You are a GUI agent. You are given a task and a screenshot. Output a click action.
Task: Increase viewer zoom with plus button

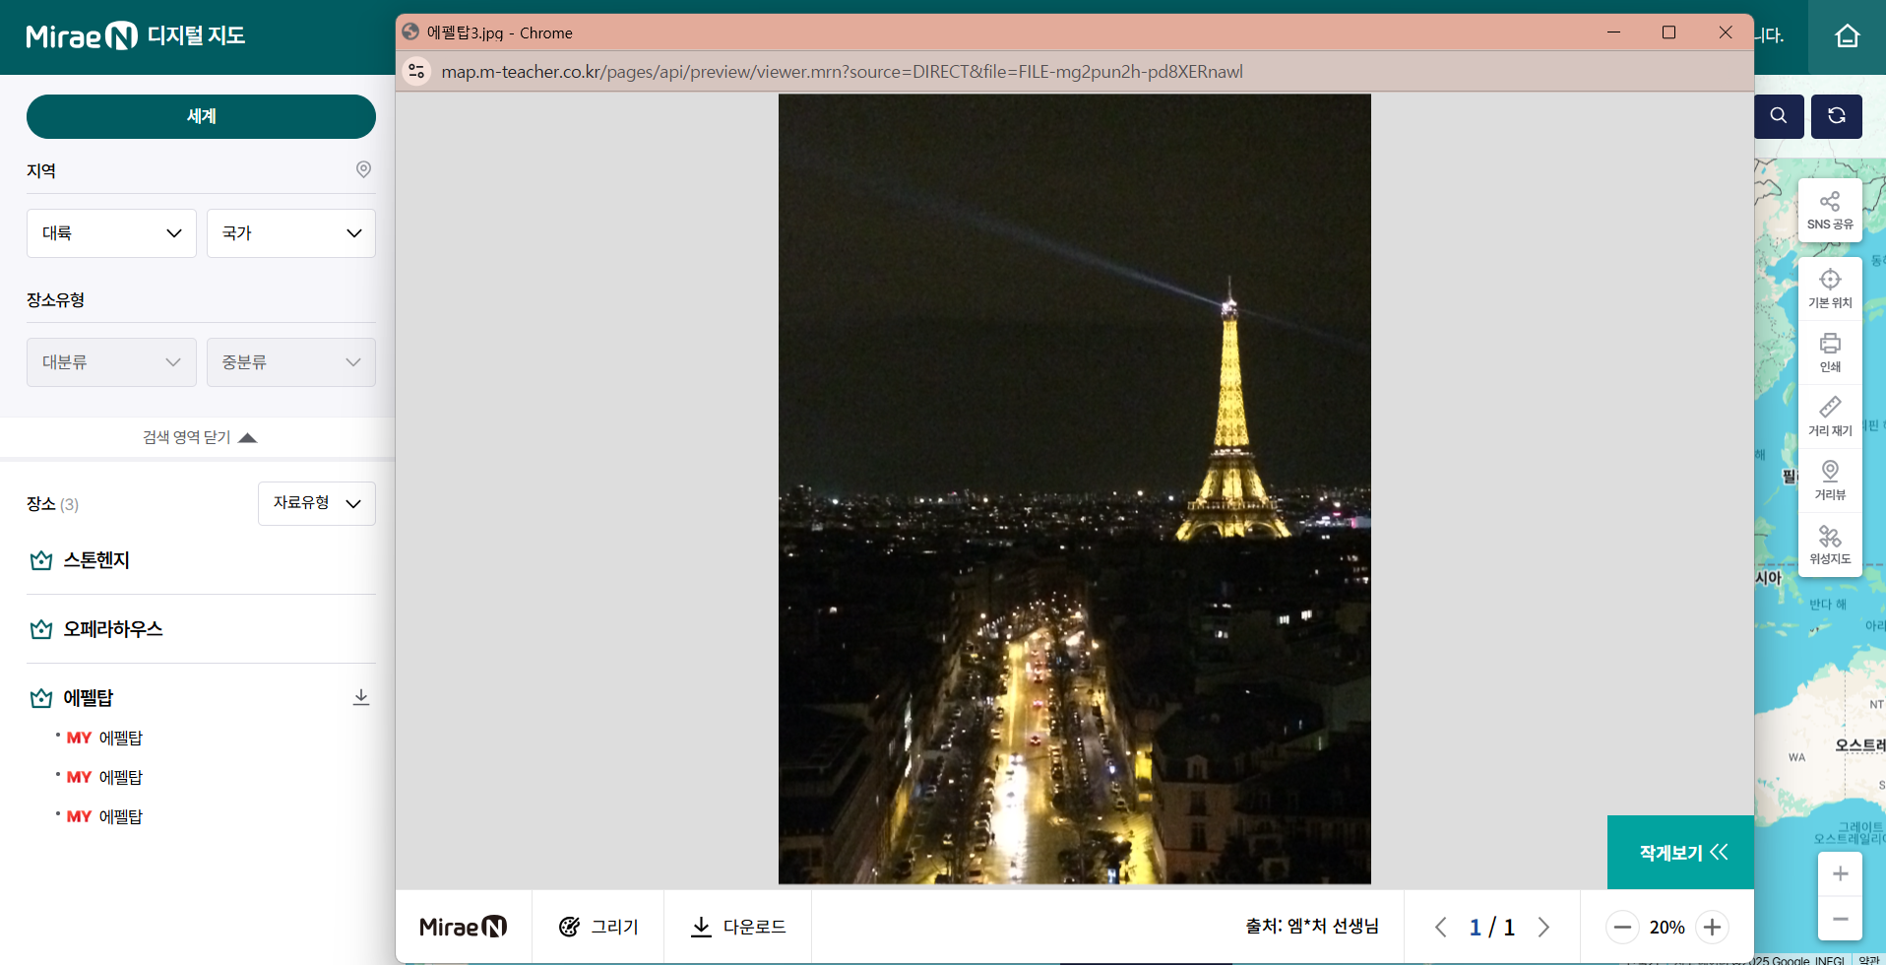[1712, 927]
